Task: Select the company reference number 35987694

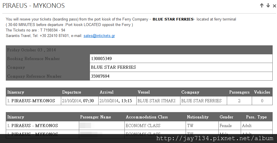Action: tap(100, 76)
